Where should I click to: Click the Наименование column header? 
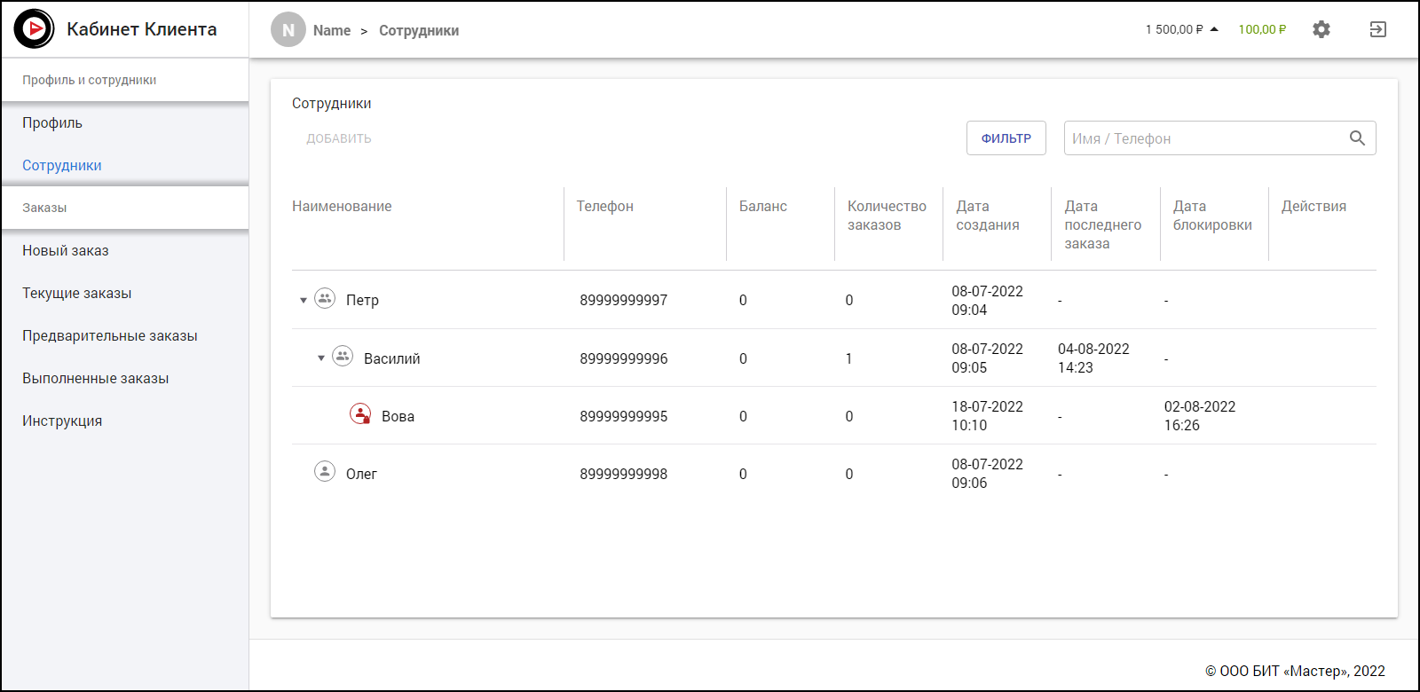[342, 207]
